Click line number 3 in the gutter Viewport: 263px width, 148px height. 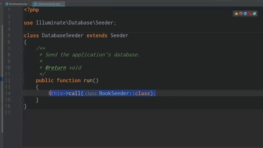point(9,23)
